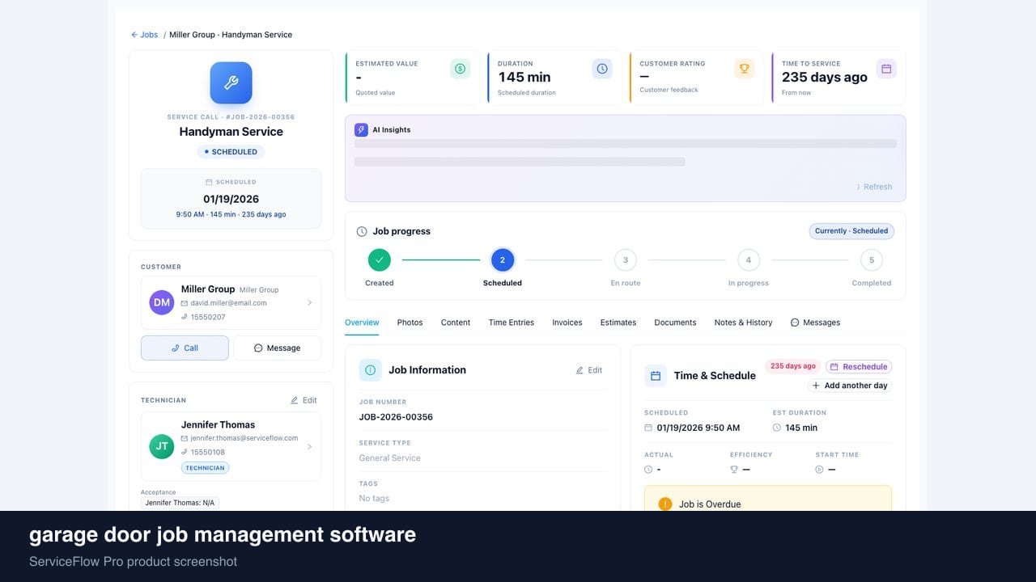The width and height of the screenshot is (1036, 582).
Task: Open the Estimates tab
Action: [618, 323]
